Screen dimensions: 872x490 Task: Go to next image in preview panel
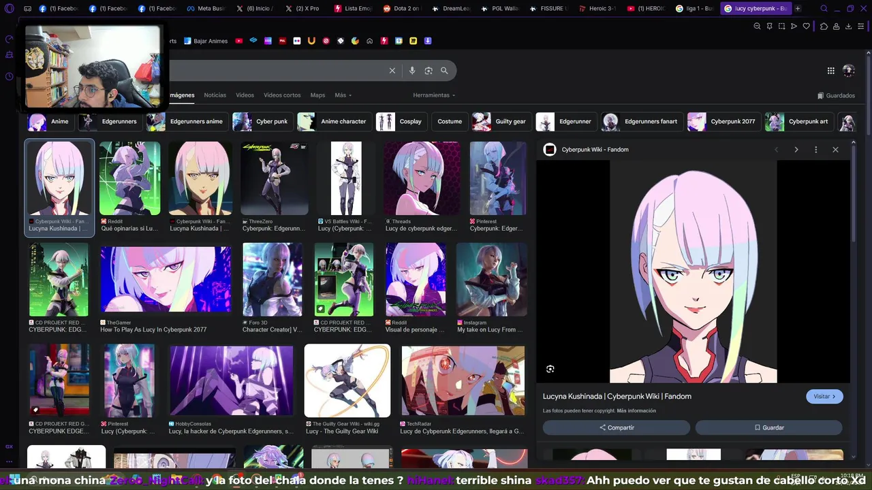[796, 150]
